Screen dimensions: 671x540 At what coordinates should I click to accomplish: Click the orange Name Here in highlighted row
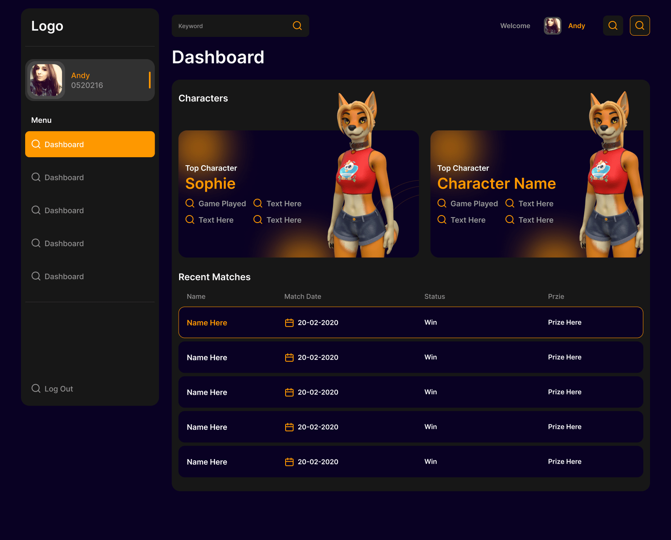pyautogui.click(x=207, y=323)
